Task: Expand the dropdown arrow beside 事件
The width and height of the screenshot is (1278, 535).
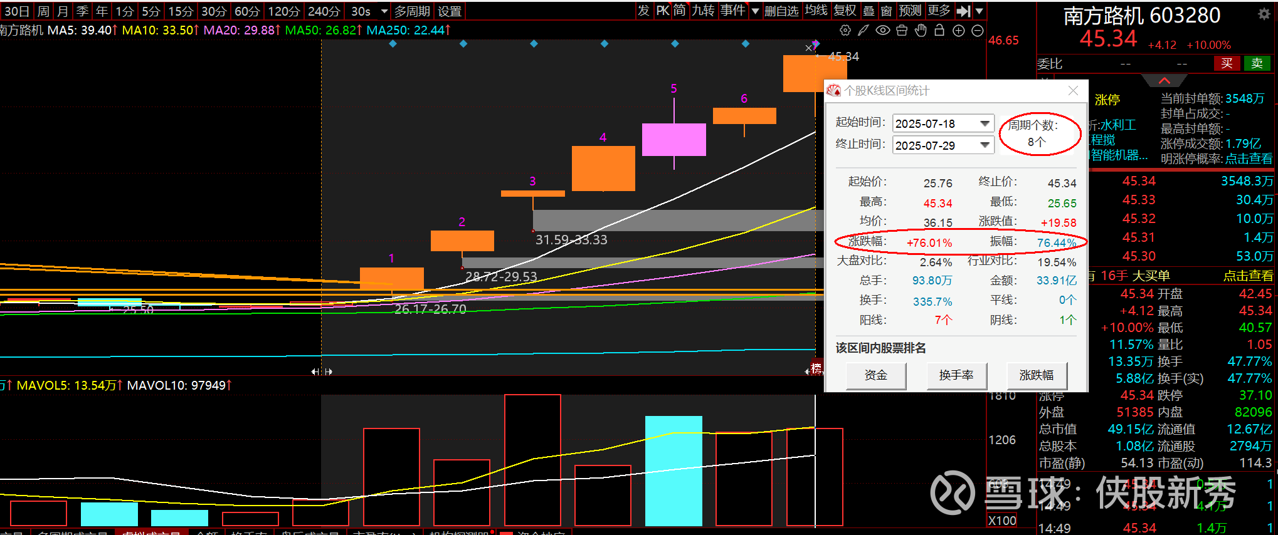Action: tap(755, 11)
